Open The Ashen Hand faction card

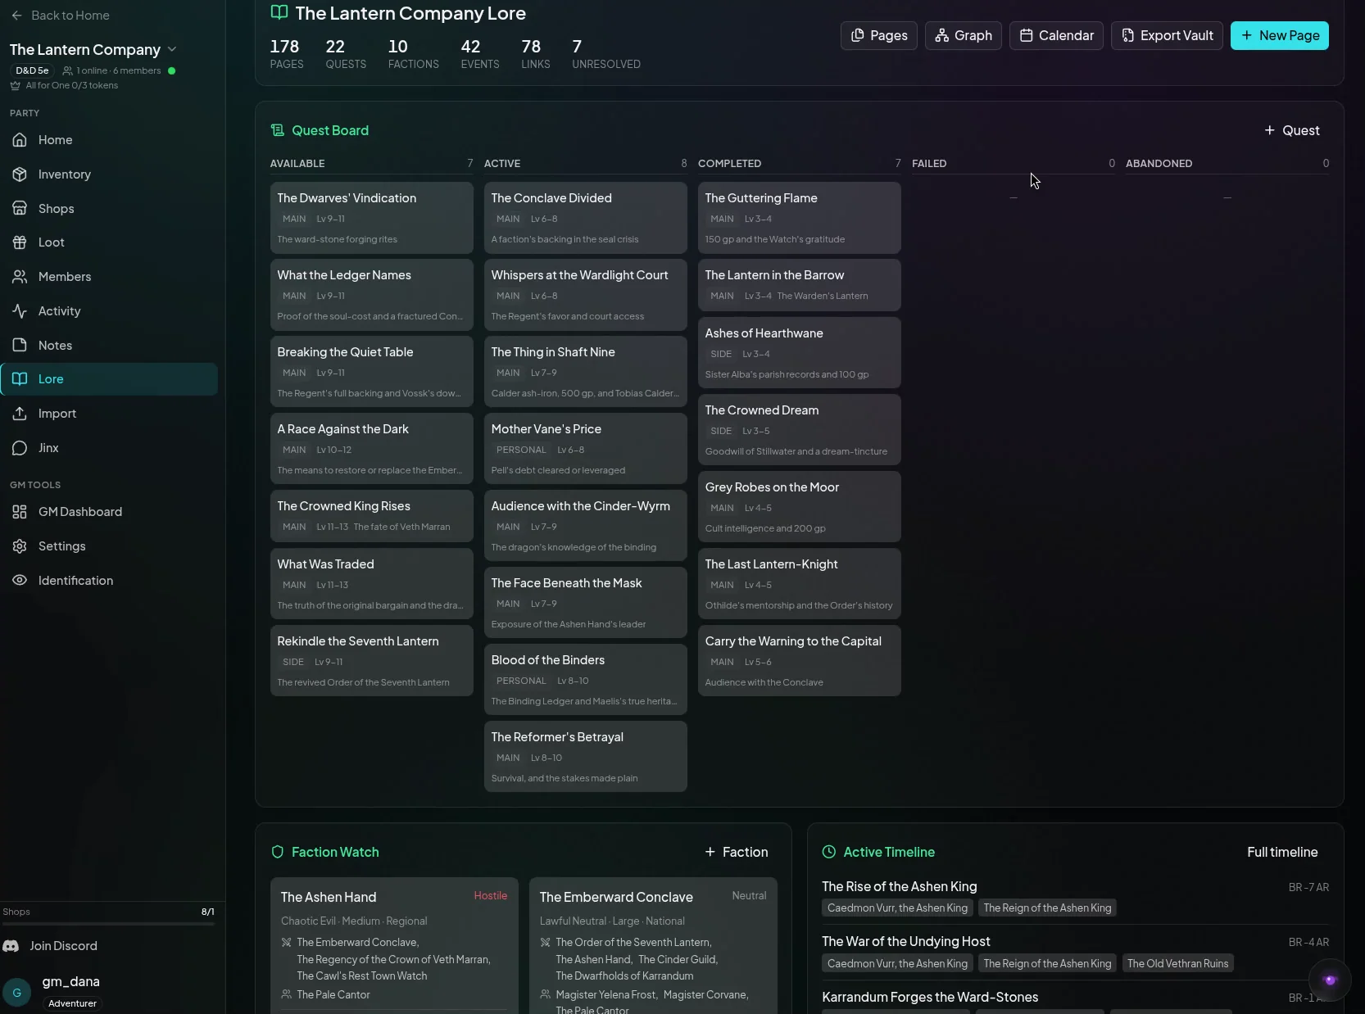coord(394,946)
